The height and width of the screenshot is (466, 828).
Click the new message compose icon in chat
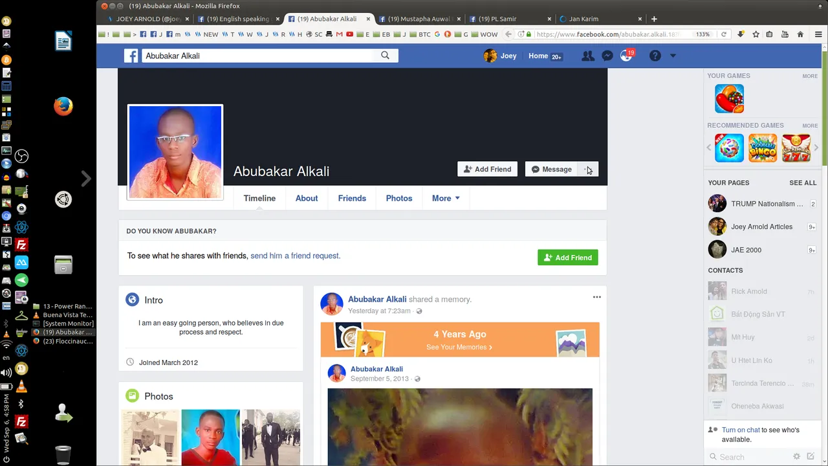pyautogui.click(x=811, y=456)
